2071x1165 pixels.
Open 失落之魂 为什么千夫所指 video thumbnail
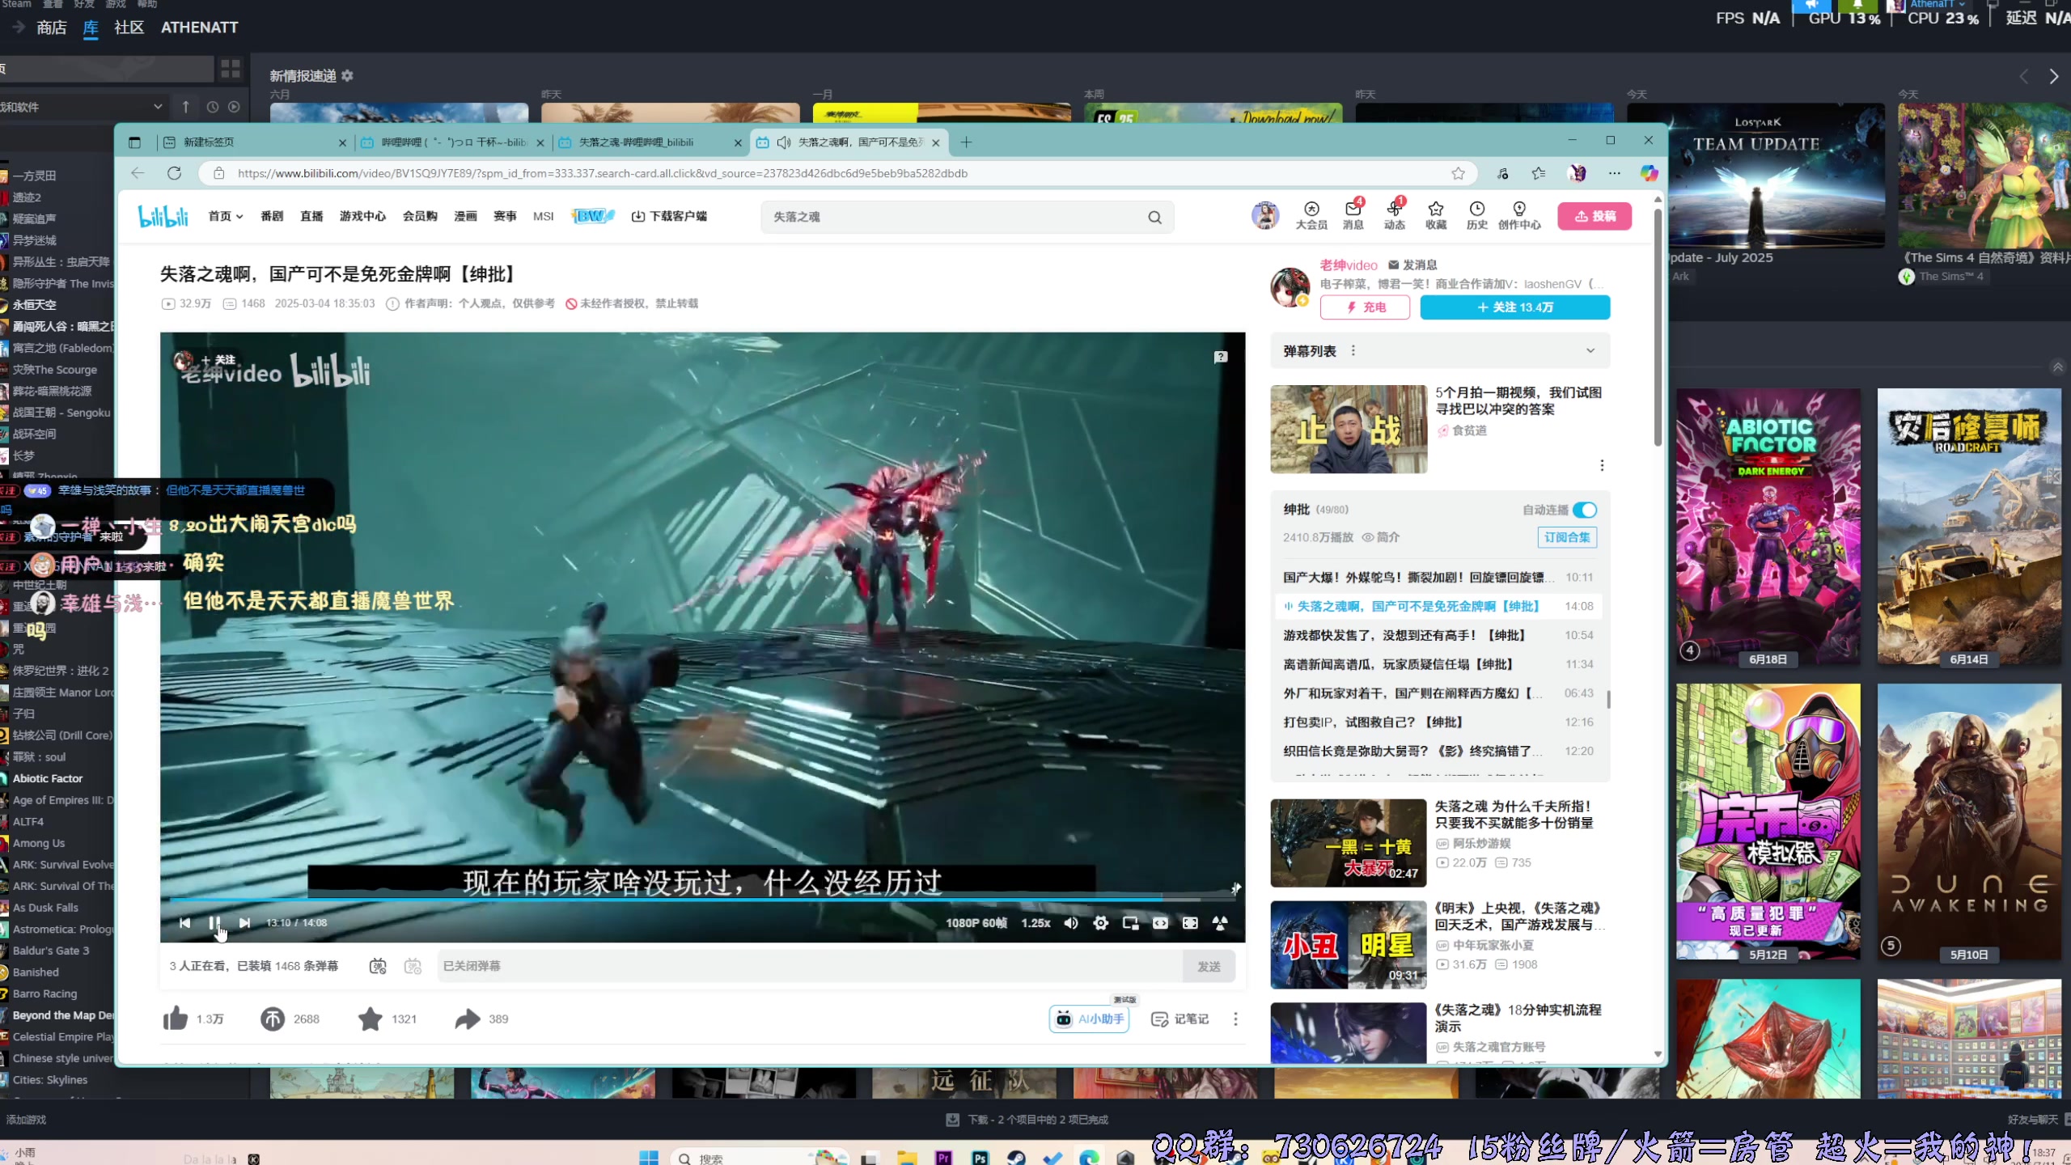(1349, 844)
